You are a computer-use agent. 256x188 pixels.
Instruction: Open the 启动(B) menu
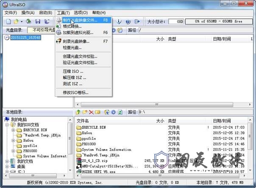(45, 13)
